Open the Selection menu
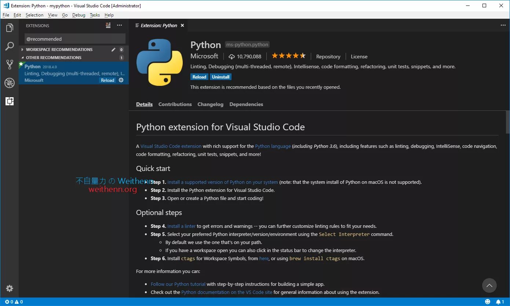The height and width of the screenshot is (306, 510). (34, 15)
